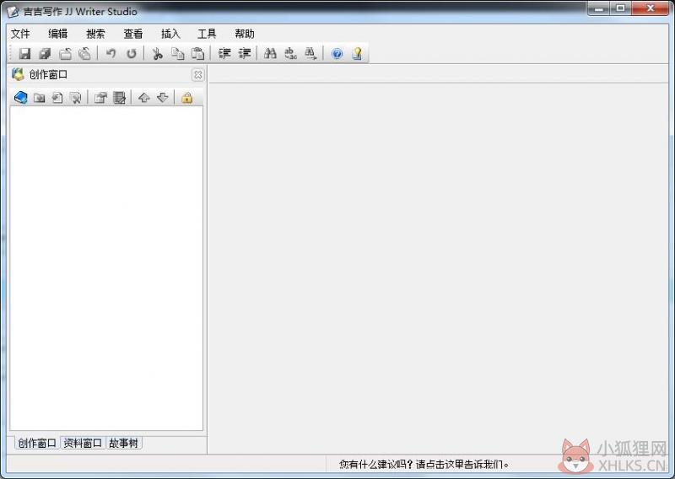
Task: Click the notes list edit icon
Action: pyautogui.click(x=119, y=98)
